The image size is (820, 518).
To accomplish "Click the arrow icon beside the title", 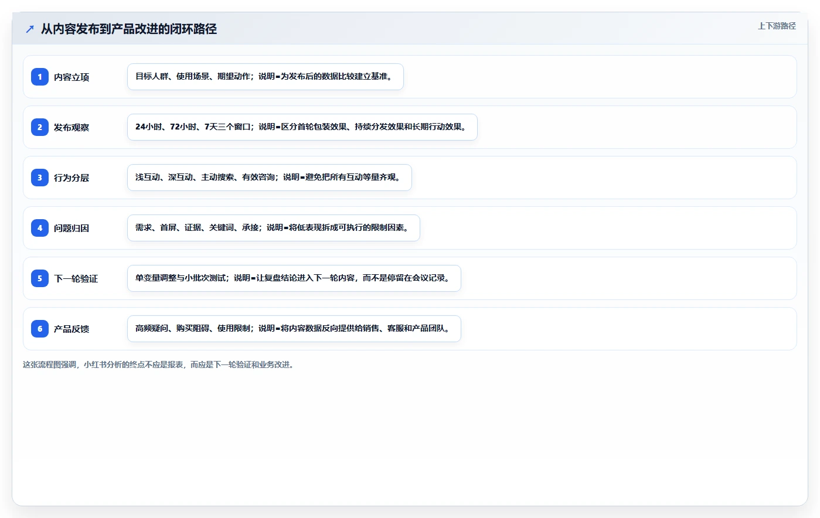I will coord(30,29).
